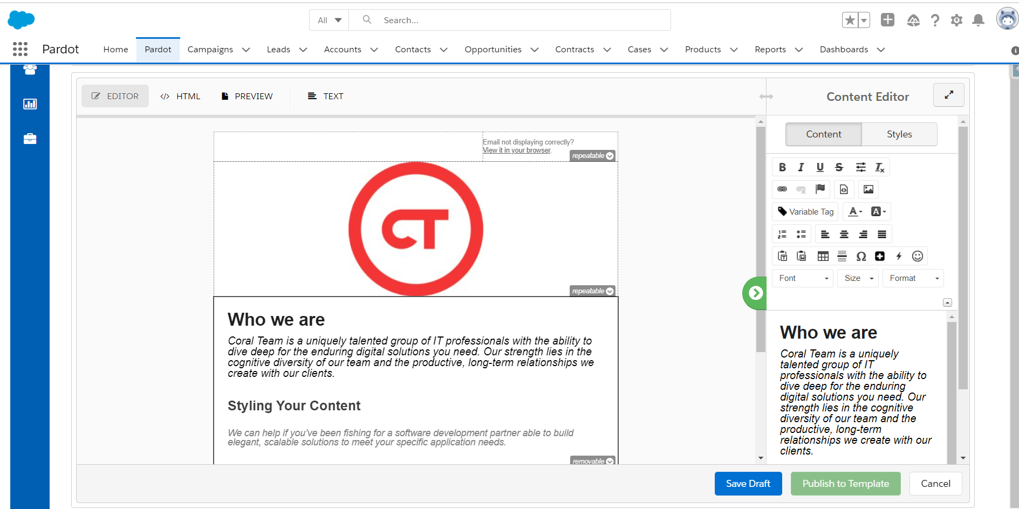Click the lightning bolt icon

pos(899,256)
